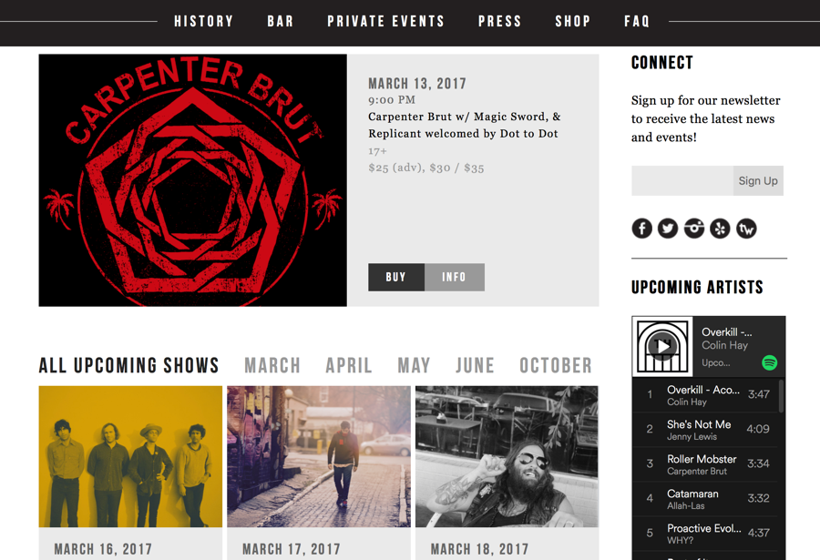Click the green Spotify logo icon

(769, 362)
